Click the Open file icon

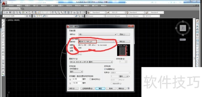pos(7,12)
